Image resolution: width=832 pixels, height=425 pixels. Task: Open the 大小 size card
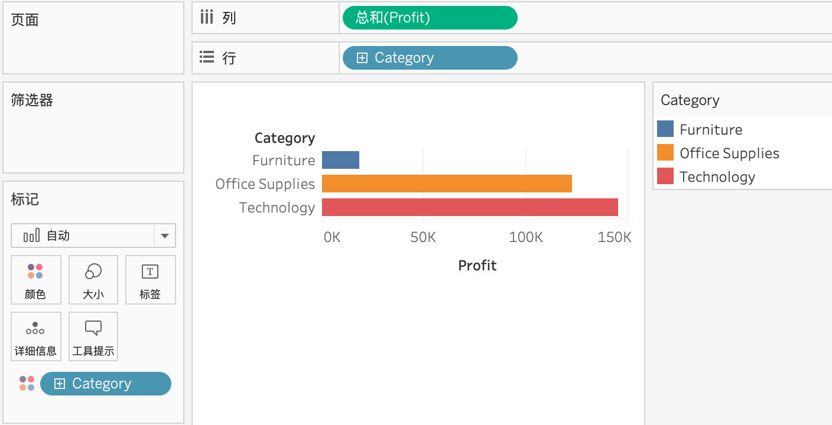(x=93, y=280)
